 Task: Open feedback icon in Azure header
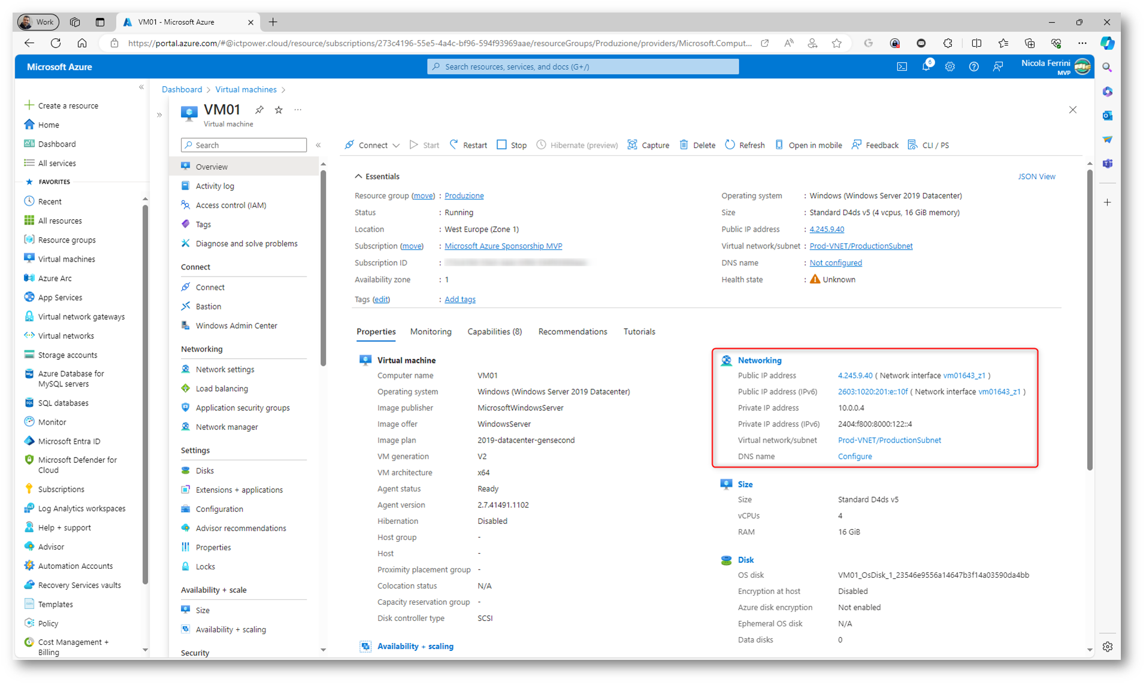click(998, 66)
